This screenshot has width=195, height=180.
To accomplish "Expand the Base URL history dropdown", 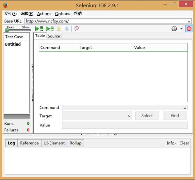I will 189,22.
